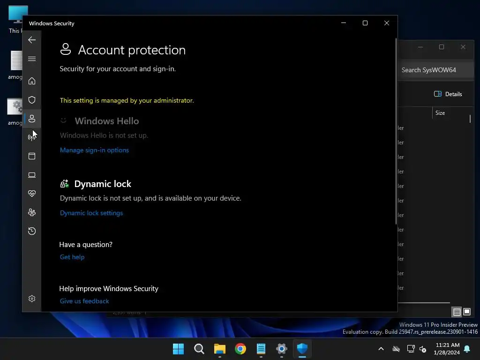Image resolution: width=480 pixels, height=360 pixels.
Task: Open Settings gear on the taskbar
Action: pyautogui.click(x=282, y=349)
